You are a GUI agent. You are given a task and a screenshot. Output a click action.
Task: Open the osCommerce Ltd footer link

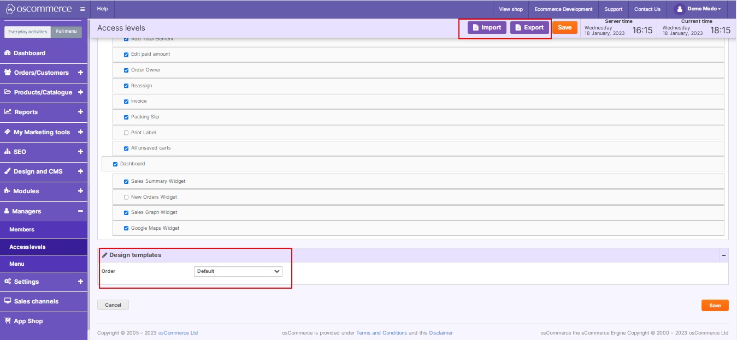pos(178,333)
